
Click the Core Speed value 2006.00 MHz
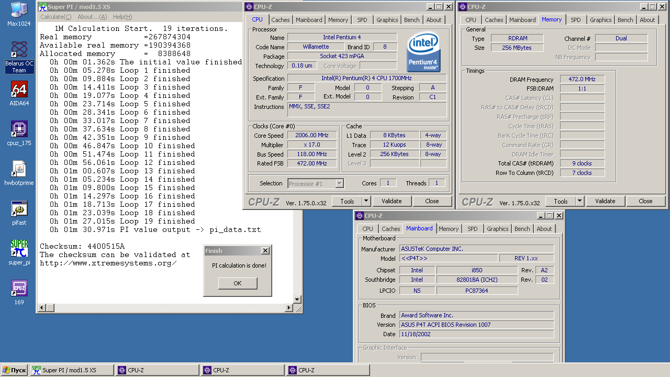[x=312, y=135]
